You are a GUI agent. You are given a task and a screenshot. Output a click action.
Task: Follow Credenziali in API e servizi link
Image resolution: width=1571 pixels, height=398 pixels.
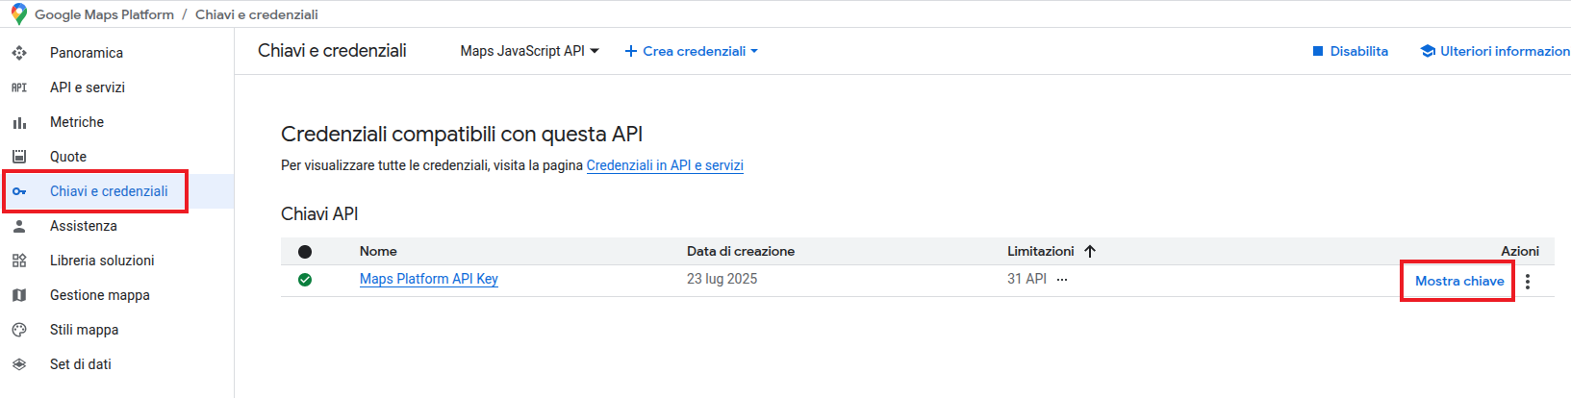(665, 165)
